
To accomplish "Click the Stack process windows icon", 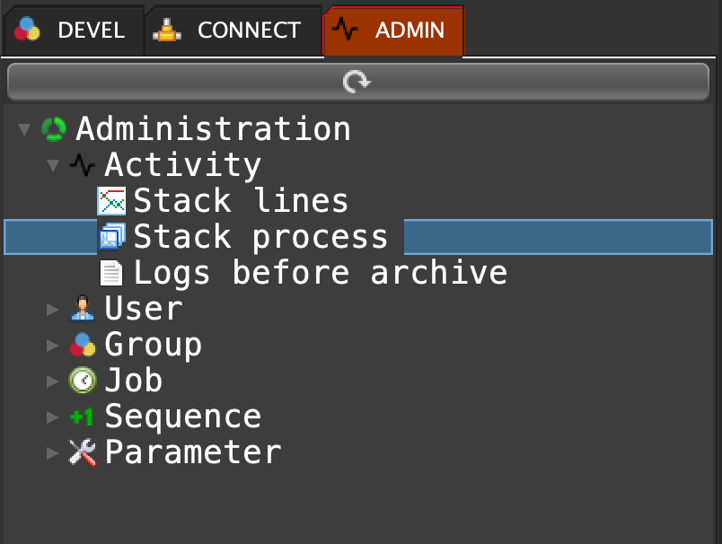I will pyautogui.click(x=111, y=237).
